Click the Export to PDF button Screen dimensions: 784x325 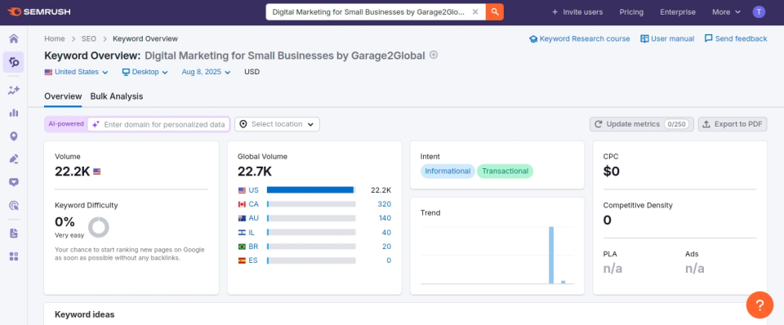(x=733, y=124)
